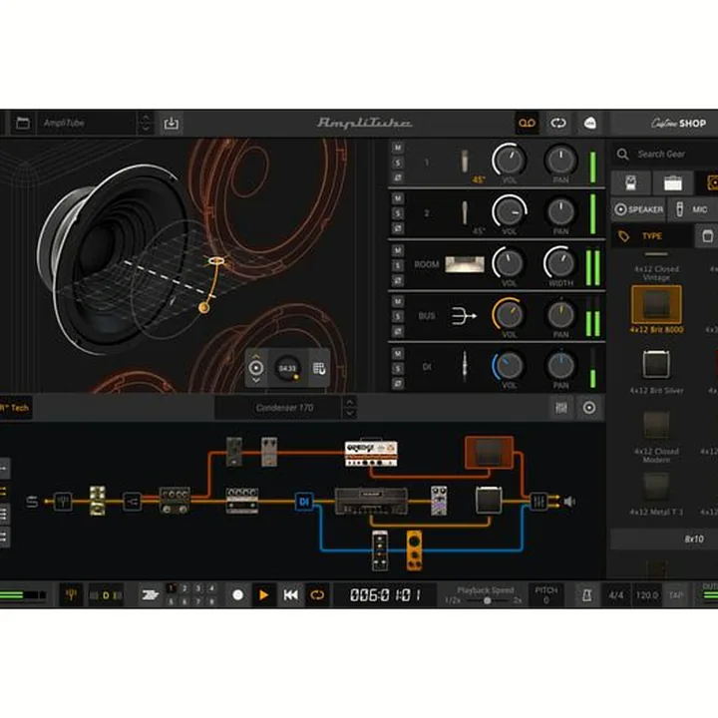This screenshot has width=718, height=718.
Task: Switch to the MIC tab
Action: [x=693, y=209]
